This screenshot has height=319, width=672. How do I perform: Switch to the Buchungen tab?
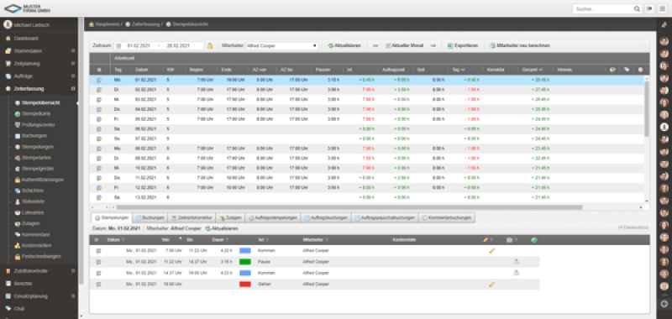pyautogui.click(x=150, y=217)
